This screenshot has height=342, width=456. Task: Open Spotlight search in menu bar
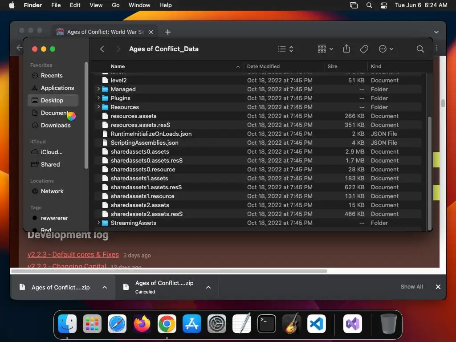369,5
